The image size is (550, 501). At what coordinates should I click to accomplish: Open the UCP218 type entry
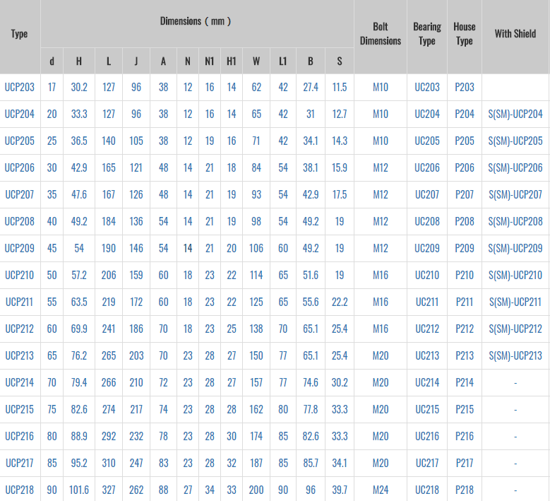pos(20,490)
